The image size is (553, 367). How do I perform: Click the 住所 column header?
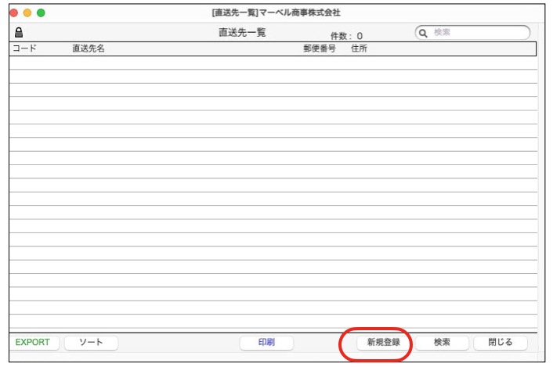pos(360,49)
